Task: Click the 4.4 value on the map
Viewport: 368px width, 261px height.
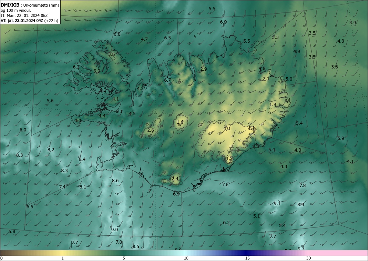Action: point(102,116)
